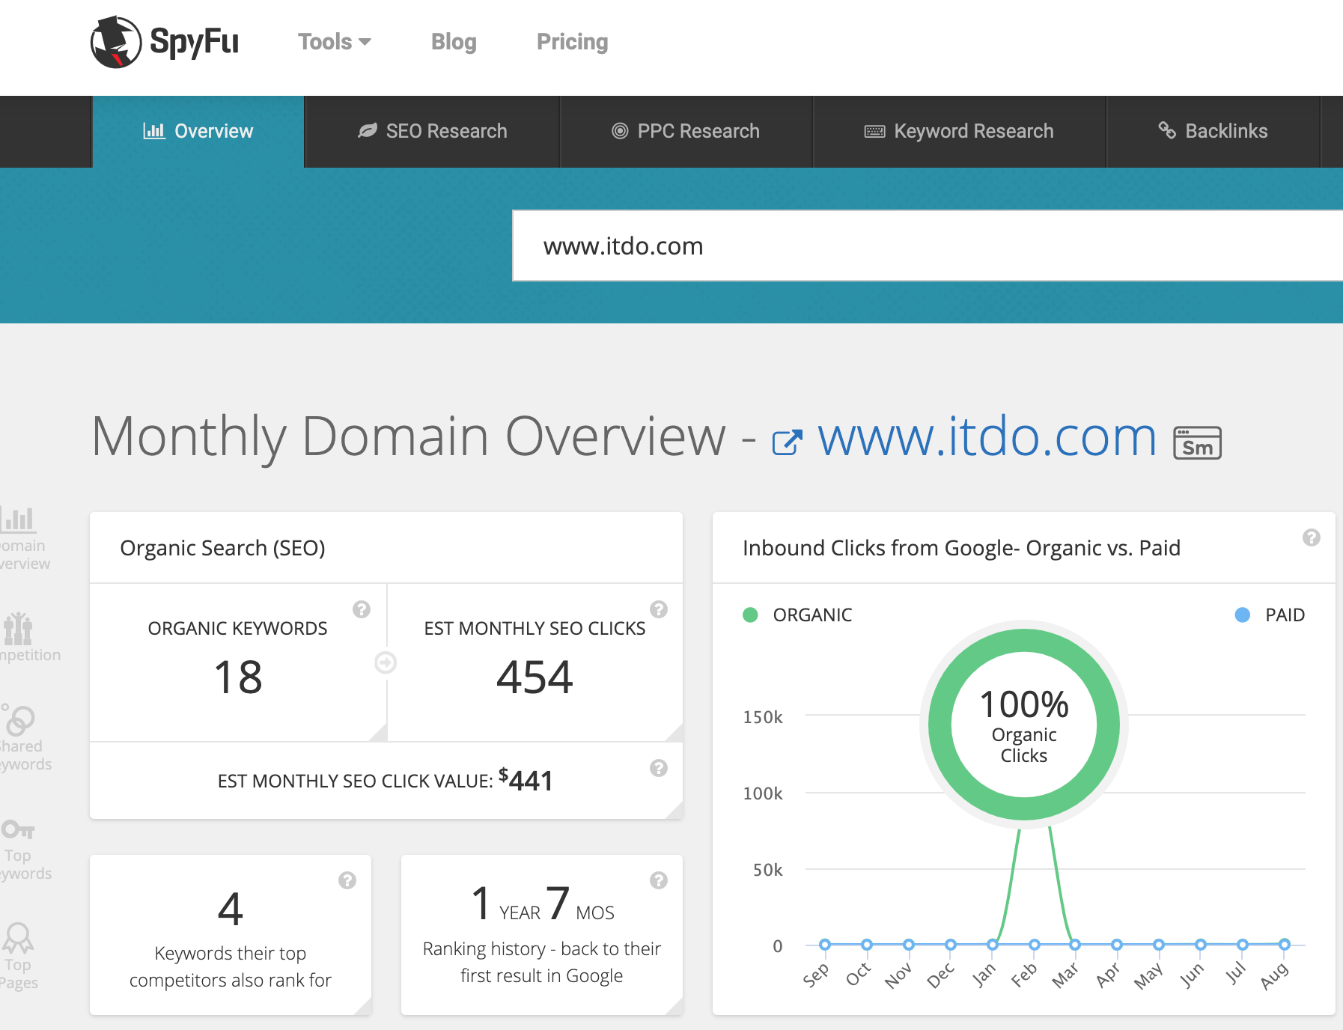Viewport: 1343px width, 1030px height.
Task: Select the Overview tab
Action: click(x=198, y=131)
